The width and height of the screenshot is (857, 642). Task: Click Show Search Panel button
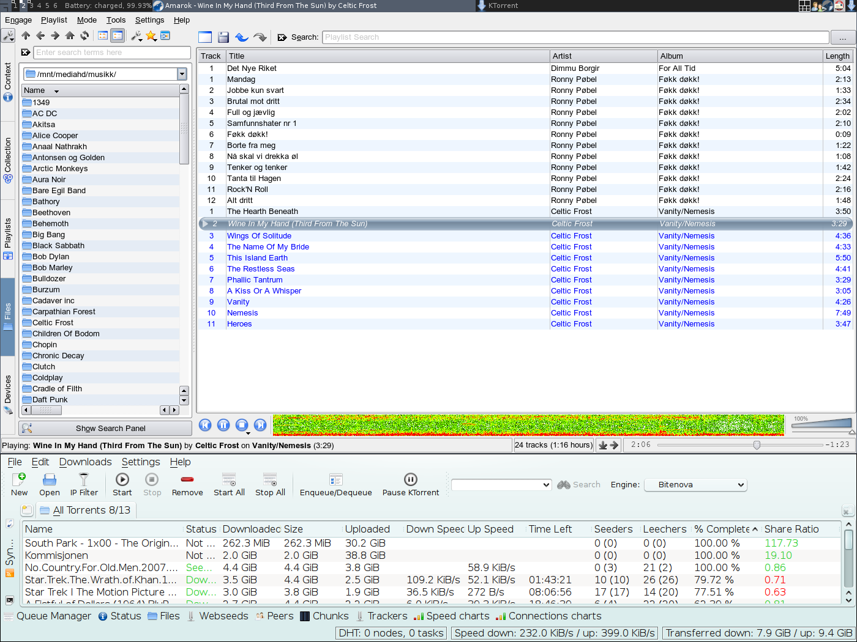pyautogui.click(x=105, y=428)
